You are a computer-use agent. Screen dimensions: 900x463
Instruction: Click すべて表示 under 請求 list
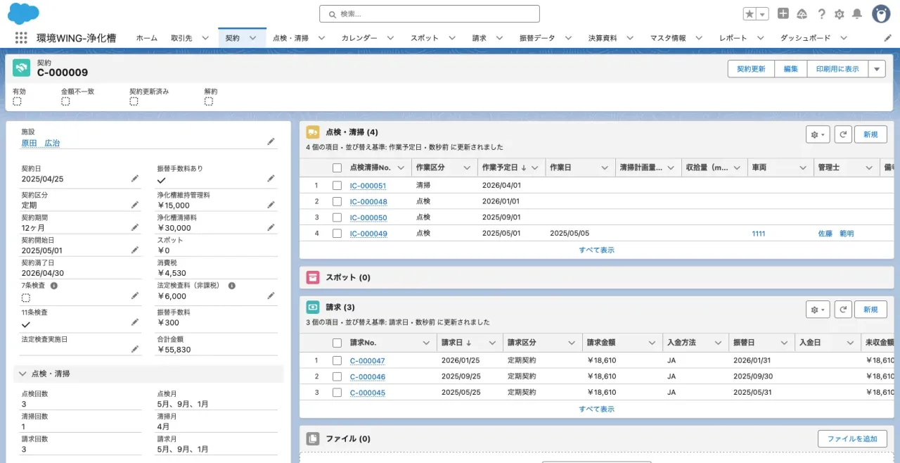pyautogui.click(x=597, y=409)
